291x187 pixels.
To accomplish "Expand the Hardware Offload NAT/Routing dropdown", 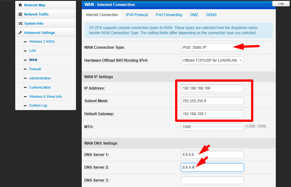I will pyautogui.click(x=212, y=60).
